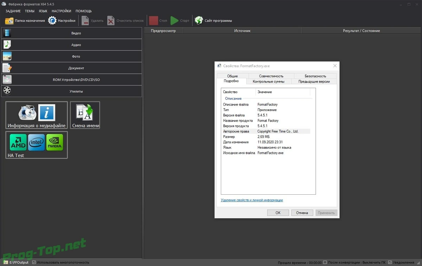Open Информация о медиафайле utility

click(37, 115)
